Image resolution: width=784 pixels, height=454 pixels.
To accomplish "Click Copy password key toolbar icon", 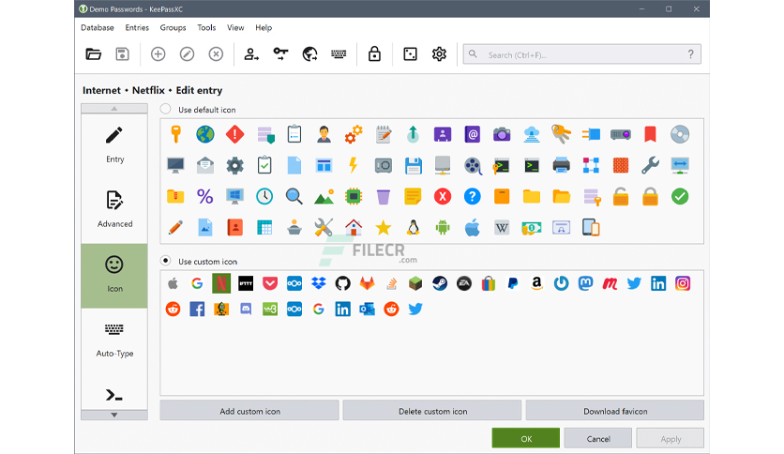I will tap(280, 54).
